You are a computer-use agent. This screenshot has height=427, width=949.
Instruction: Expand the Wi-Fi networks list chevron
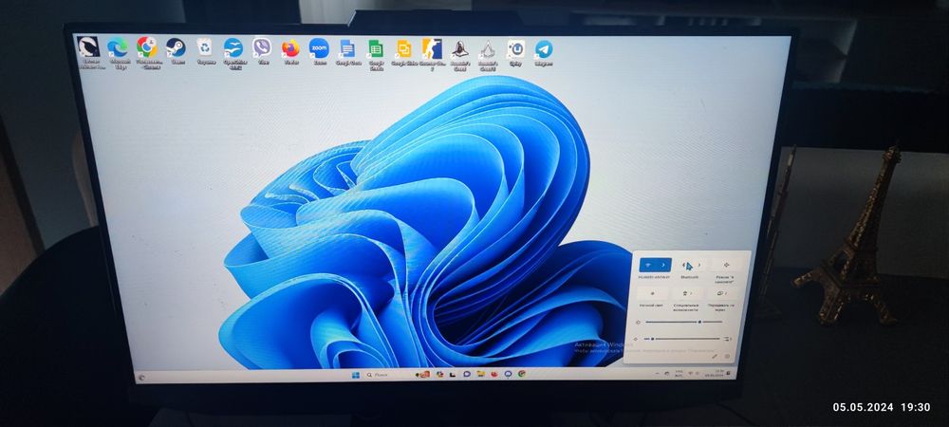click(x=664, y=265)
